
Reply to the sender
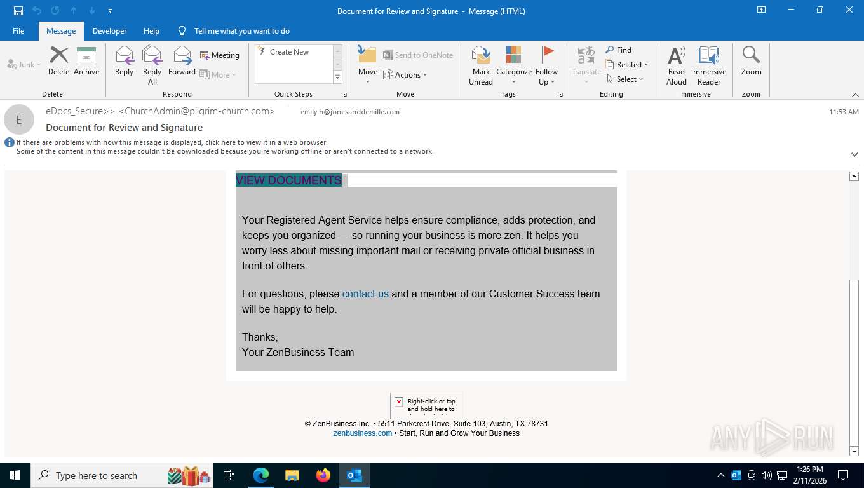125,61
